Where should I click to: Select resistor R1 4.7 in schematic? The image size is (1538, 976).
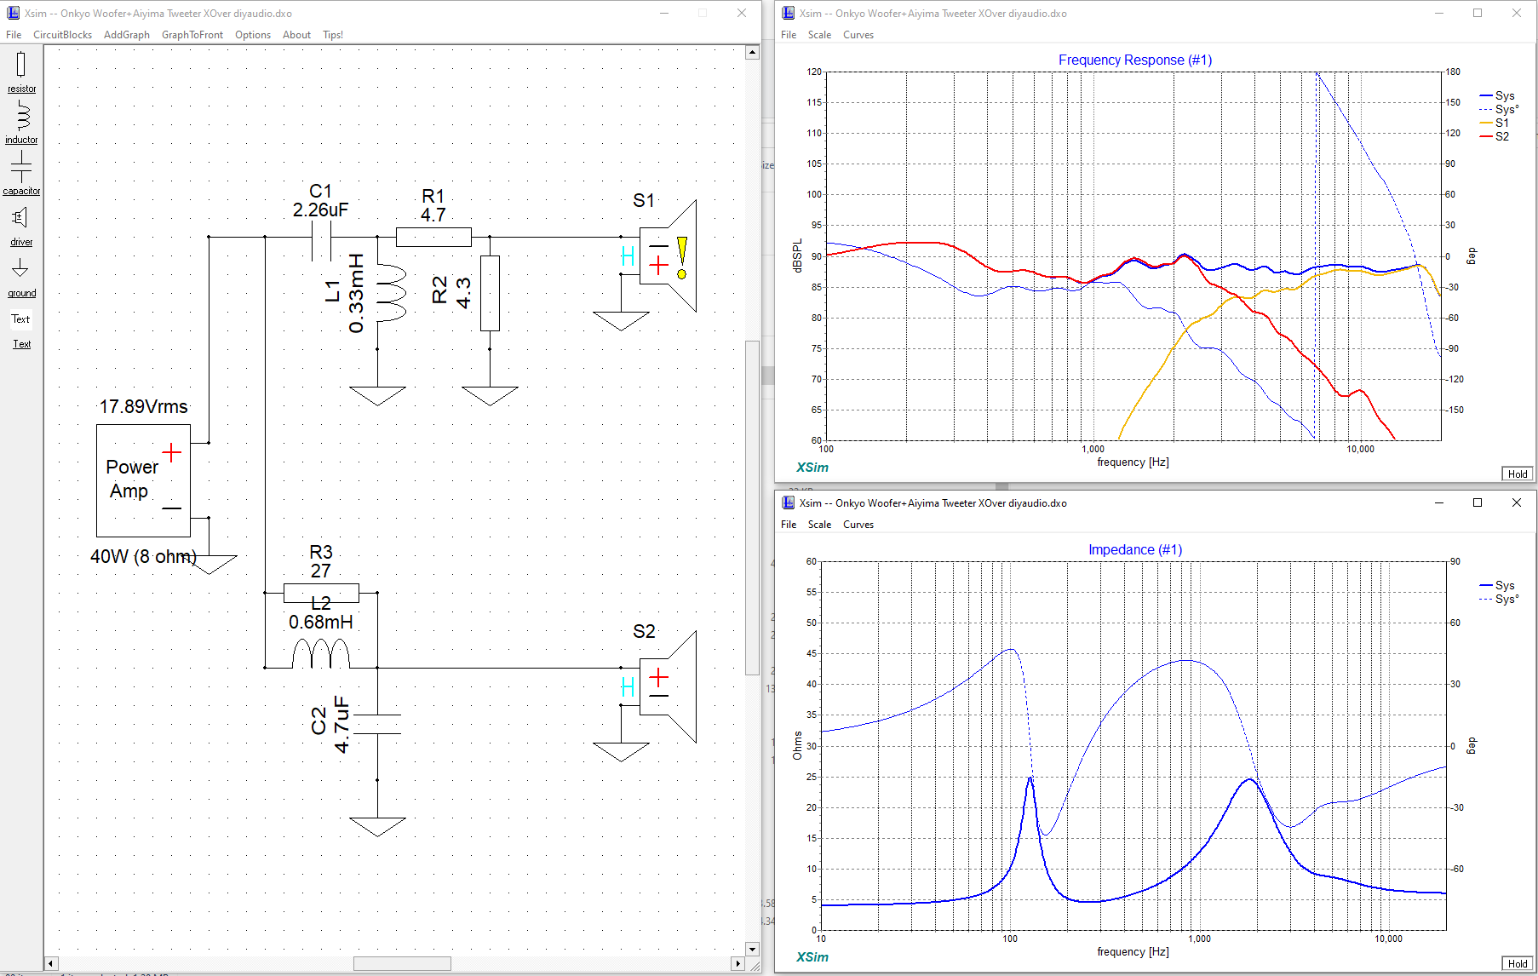pyautogui.click(x=433, y=237)
